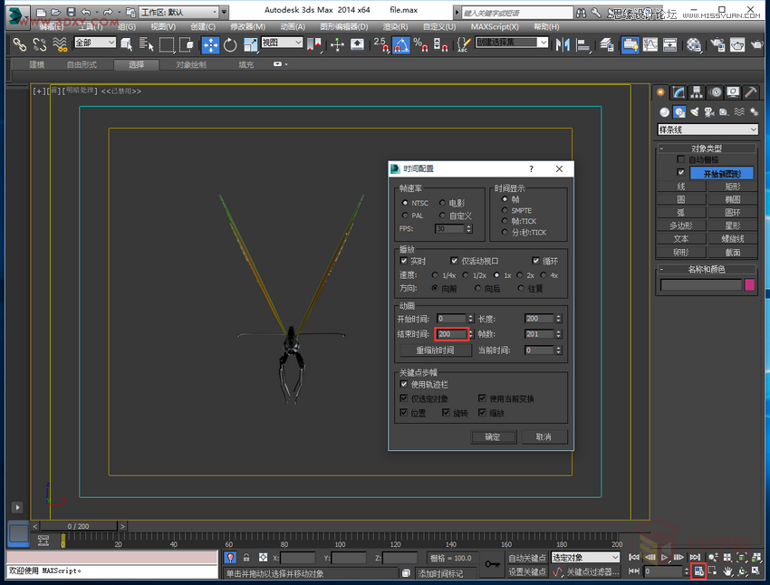Image resolution: width=770 pixels, height=585 pixels.
Task: Open the MAXScript(X) menu
Action: point(495,27)
